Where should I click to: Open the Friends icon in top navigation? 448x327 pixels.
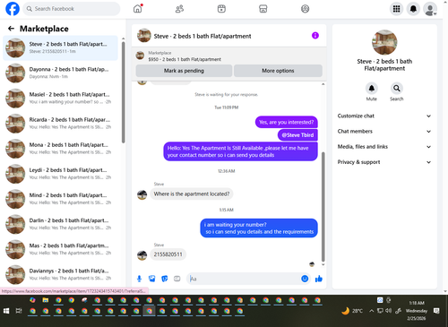coord(179,9)
